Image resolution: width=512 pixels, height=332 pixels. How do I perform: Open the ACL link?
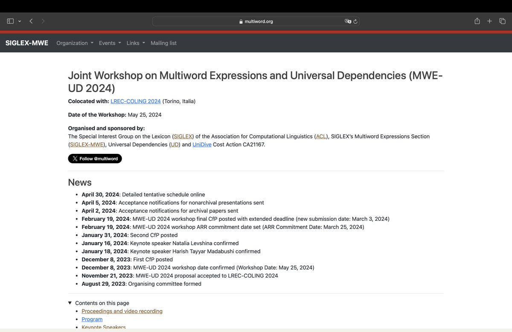pyautogui.click(x=320, y=136)
